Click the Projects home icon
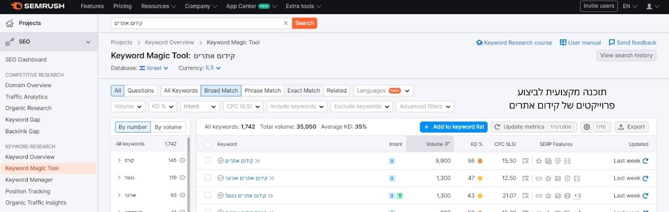Screen dimensions: 669x212 10,23
